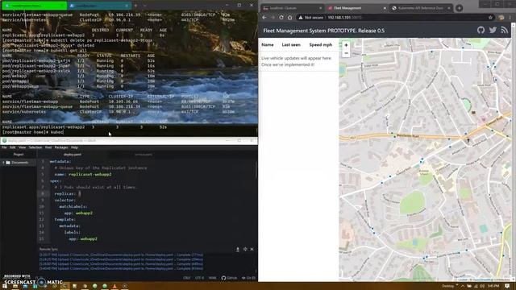Go back in the browser

[264, 18]
